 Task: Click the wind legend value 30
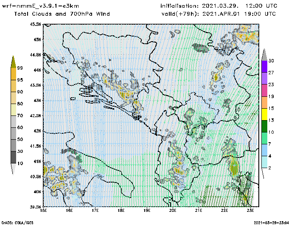pos(271,61)
